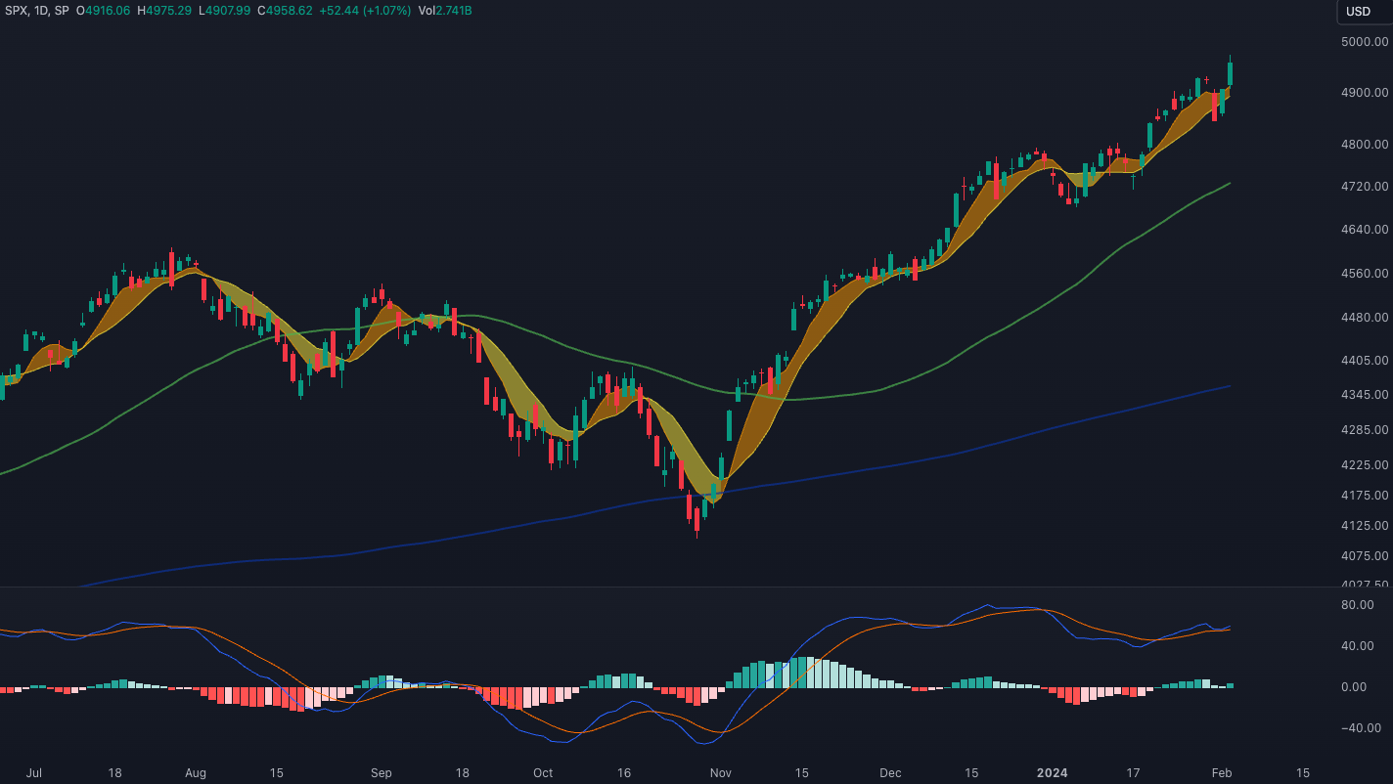Open the USD currency selector
The image size is (1393, 784).
tap(1358, 12)
